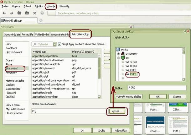Image resolution: width=191 pixels, height=135 pixels.
Task: Switch to Webové stránky tab
Action: pyautogui.click(x=60, y=35)
